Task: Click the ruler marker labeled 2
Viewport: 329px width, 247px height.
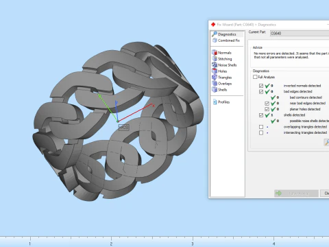Action: 111,244
